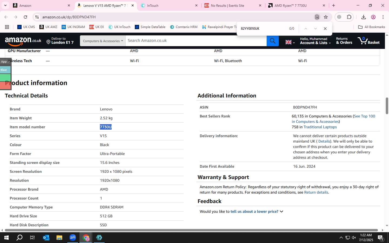
Task: Go to previous find result arrow
Action: pos(306,29)
